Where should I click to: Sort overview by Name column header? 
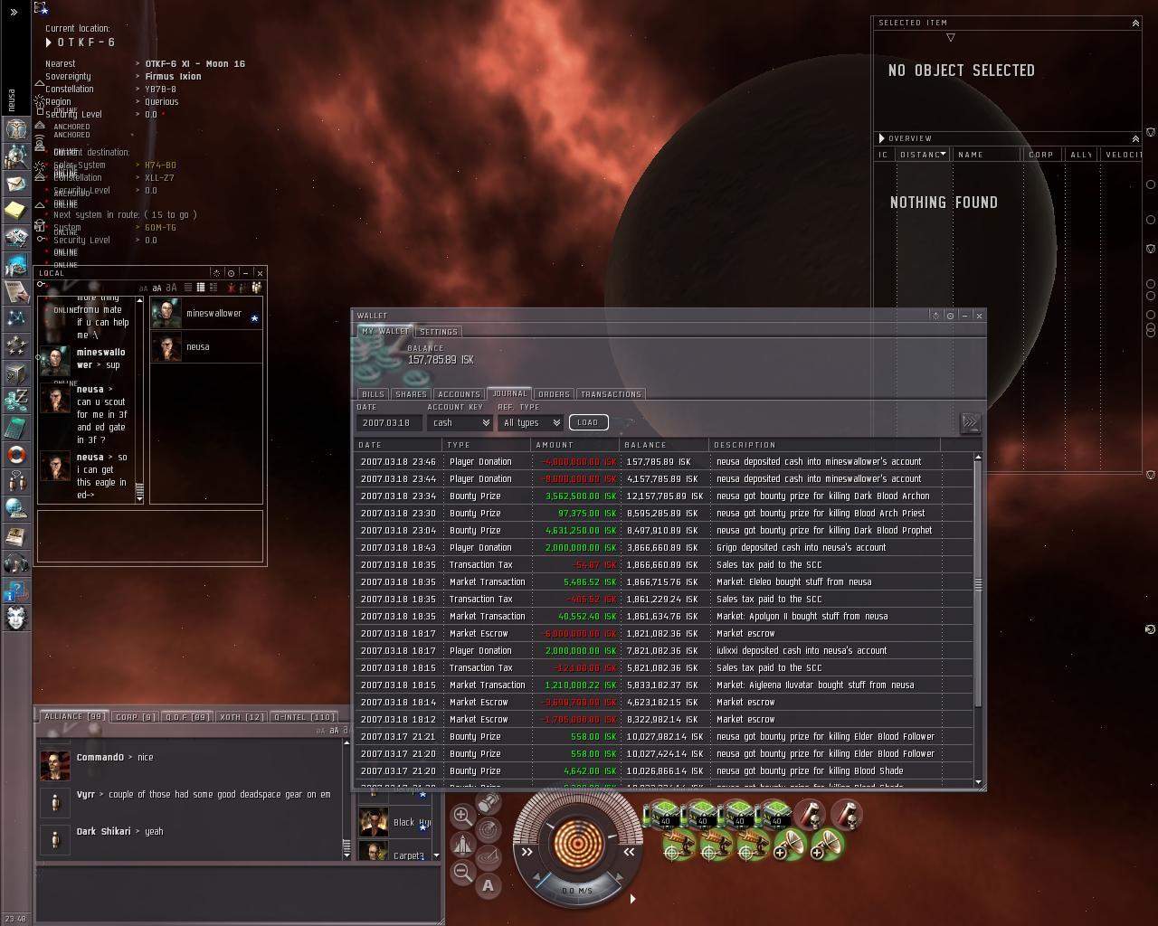coord(988,155)
